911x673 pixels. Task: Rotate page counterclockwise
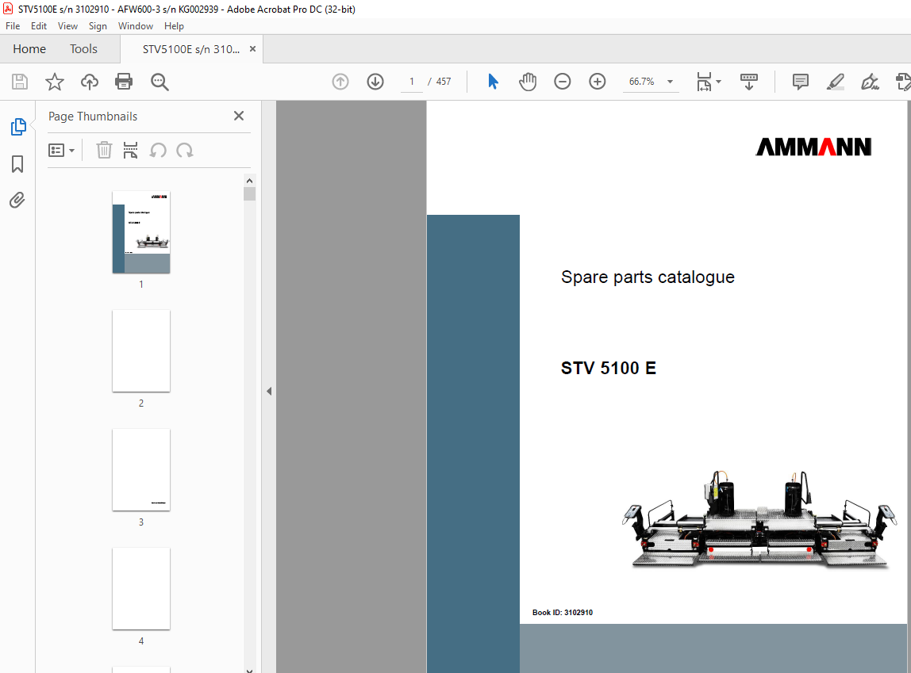pyautogui.click(x=158, y=151)
